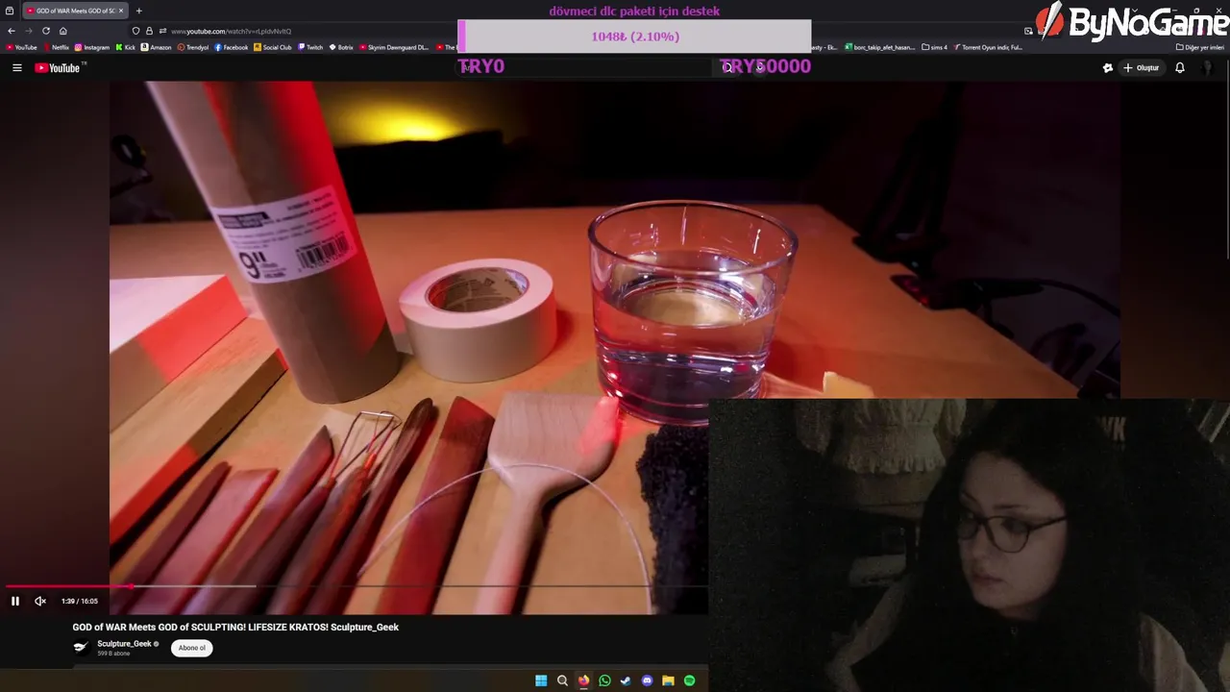
Task: Open the Sculpture_Geek channel avatar
Action: point(82,648)
